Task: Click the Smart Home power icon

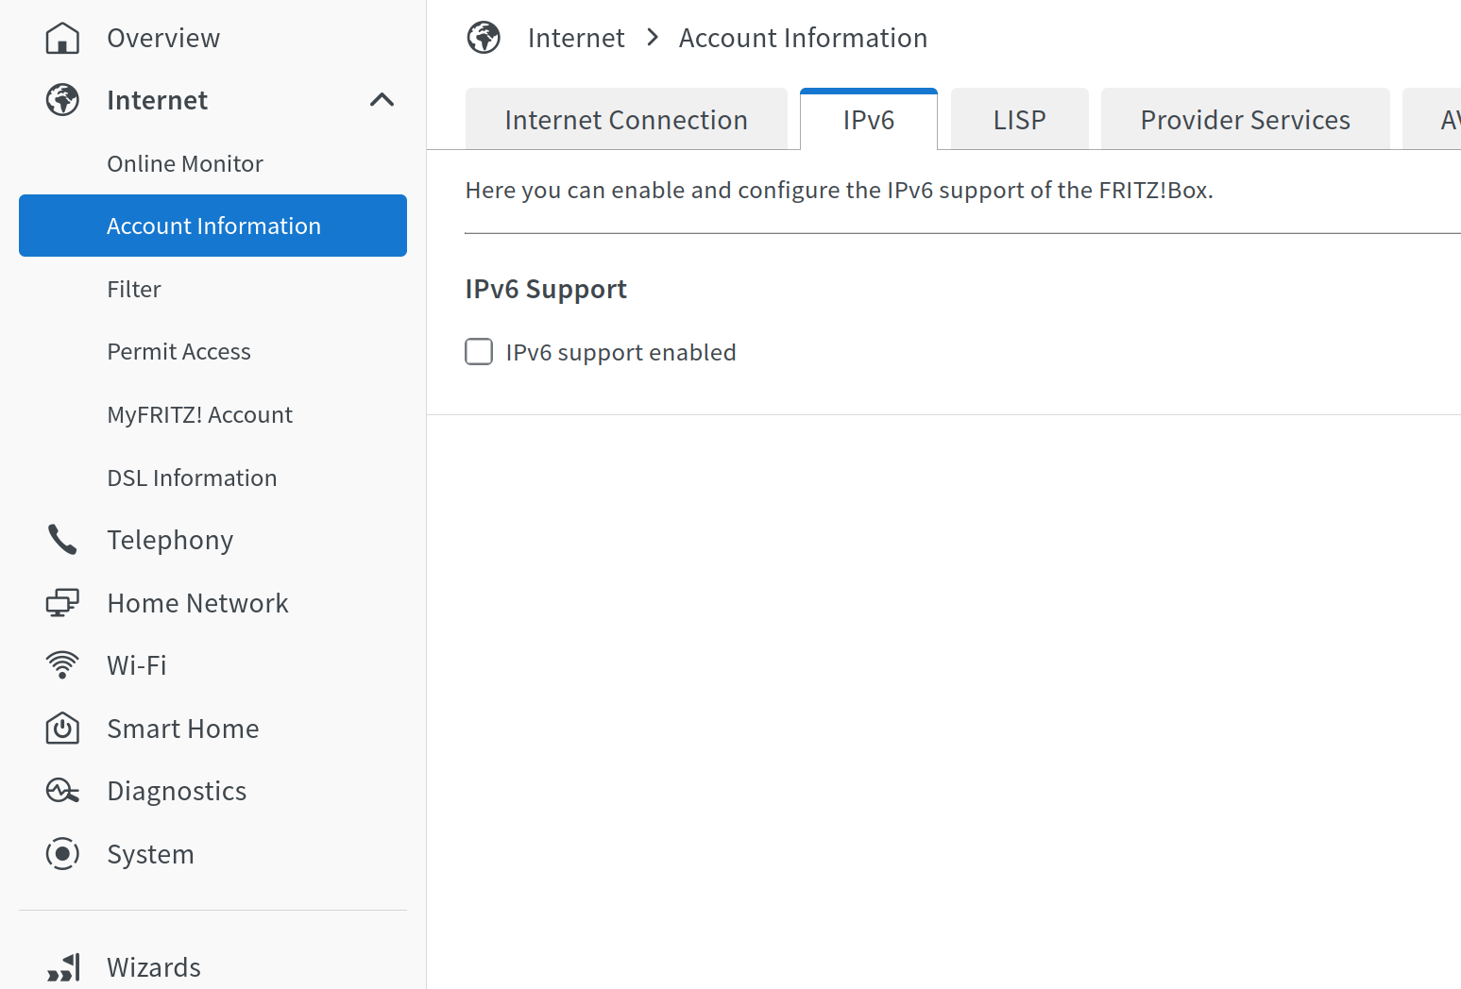Action: 62,728
